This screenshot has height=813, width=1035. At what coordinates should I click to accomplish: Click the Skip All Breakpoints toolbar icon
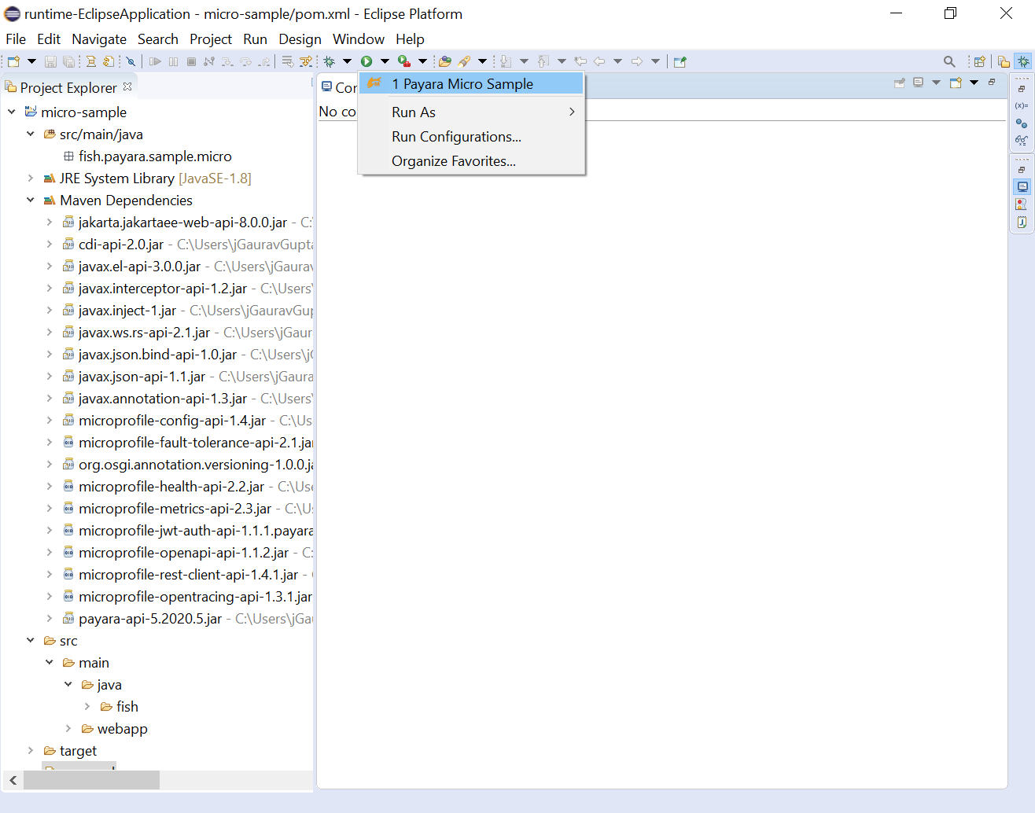pos(131,61)
